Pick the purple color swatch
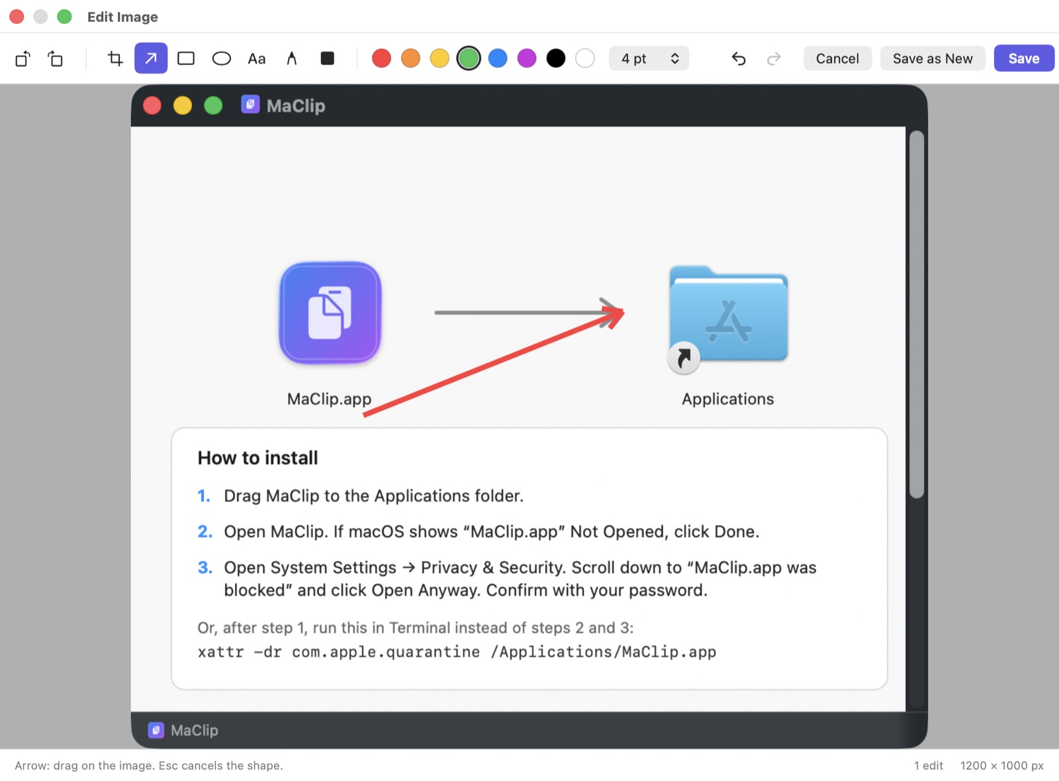Screen dimensions: 1059x781 [x=527, y=58]
